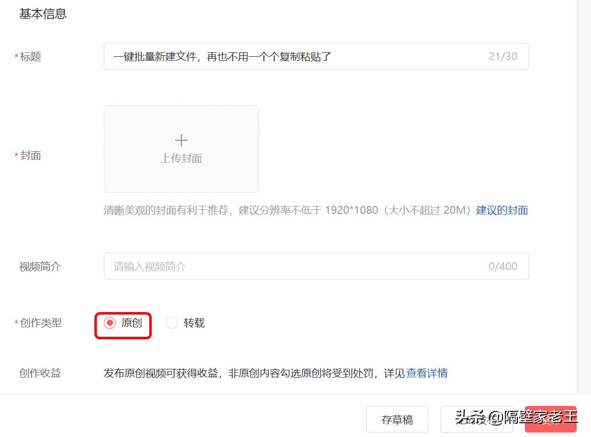Open the 建议的封面 suggested covers link
591x437 pixels.
click(x=502, y=210)
